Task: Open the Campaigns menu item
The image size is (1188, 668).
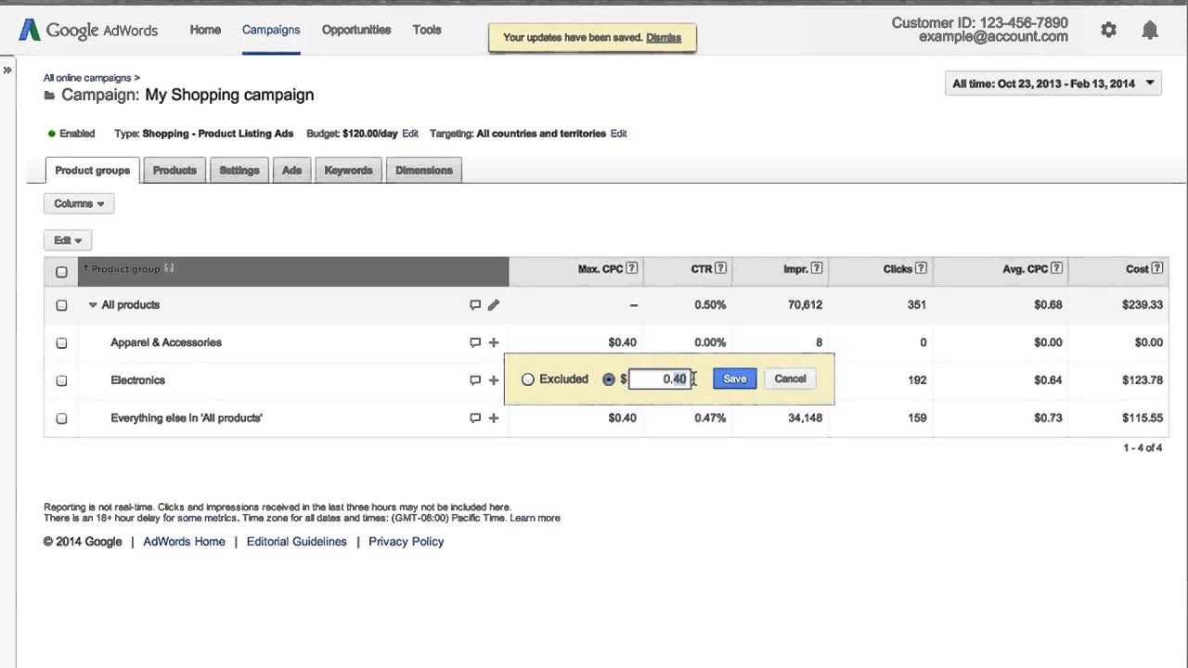Action: pos(271,30)
